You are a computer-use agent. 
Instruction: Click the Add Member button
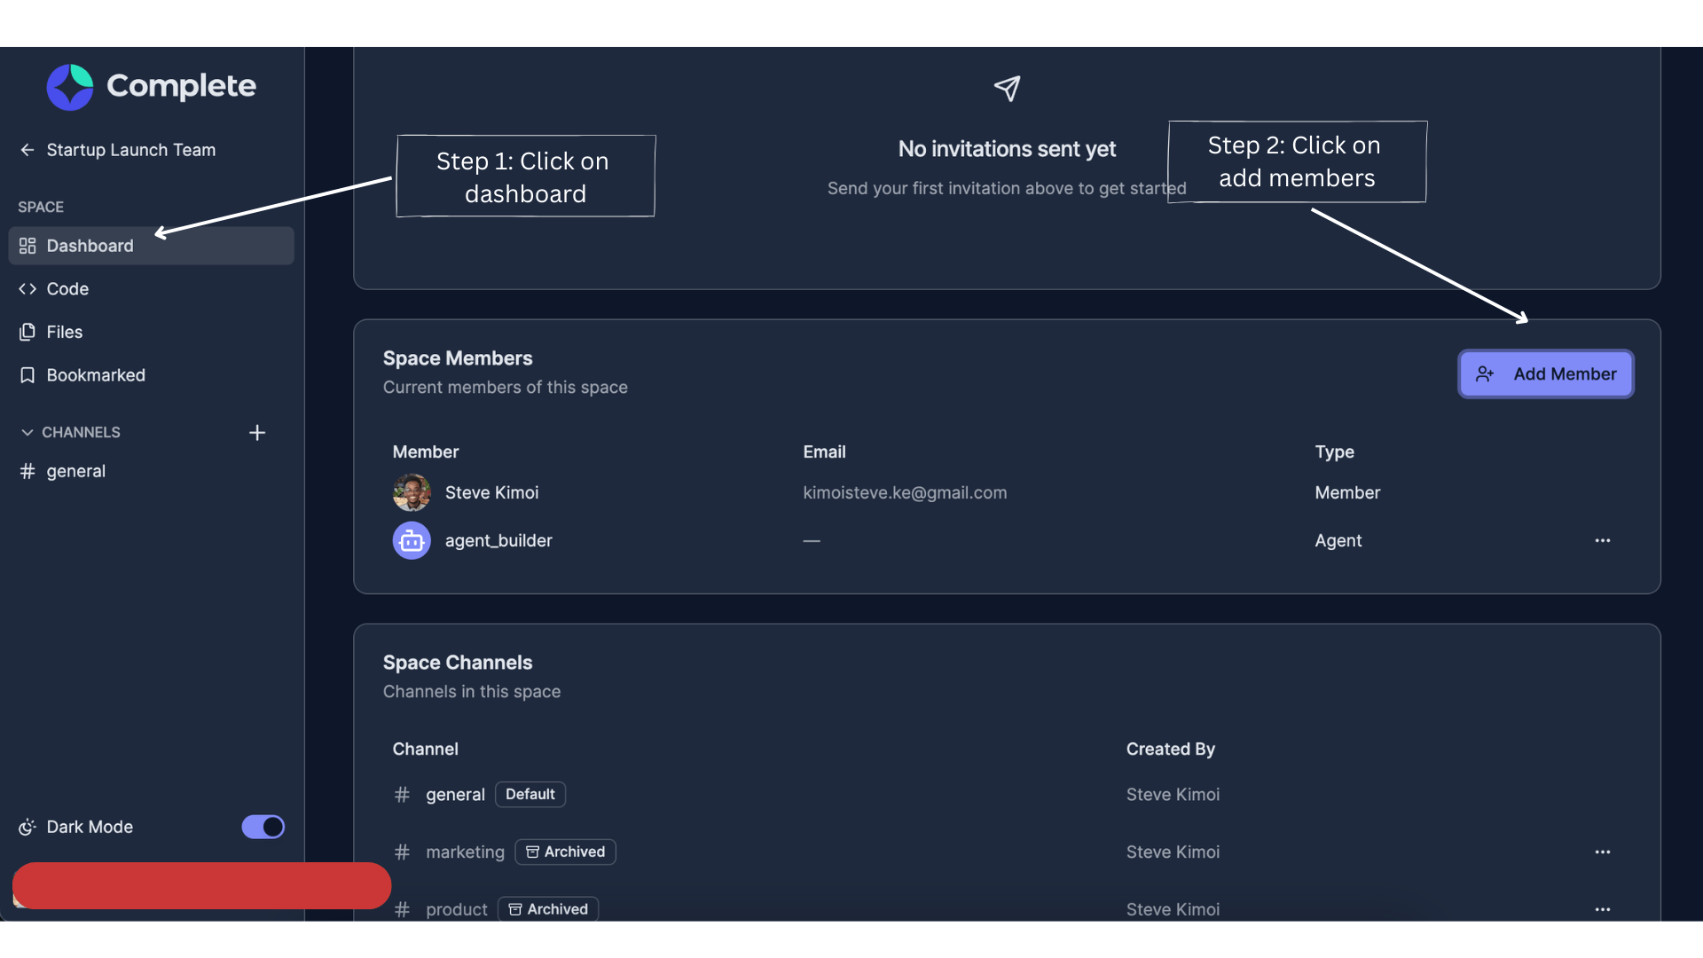click(x=1545, y=373)
